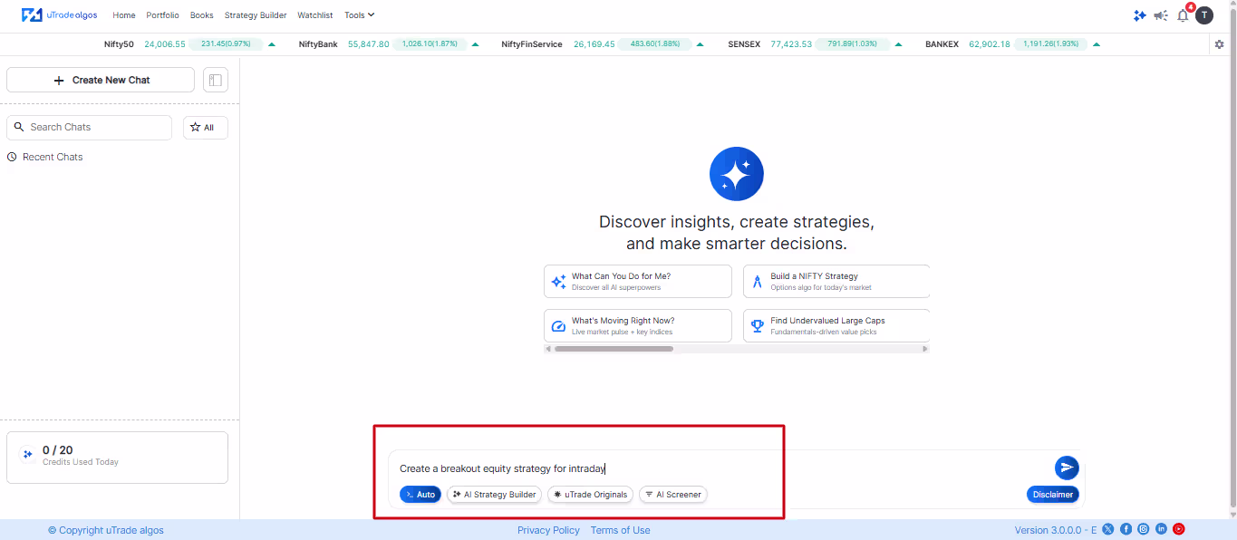Click the 0 / 20 credits counter
The width and height of the screenshot is (1237, 540).
[57, 450]
